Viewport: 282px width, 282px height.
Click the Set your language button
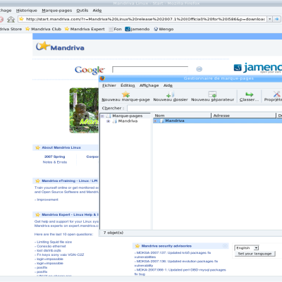tap(255, 254)
